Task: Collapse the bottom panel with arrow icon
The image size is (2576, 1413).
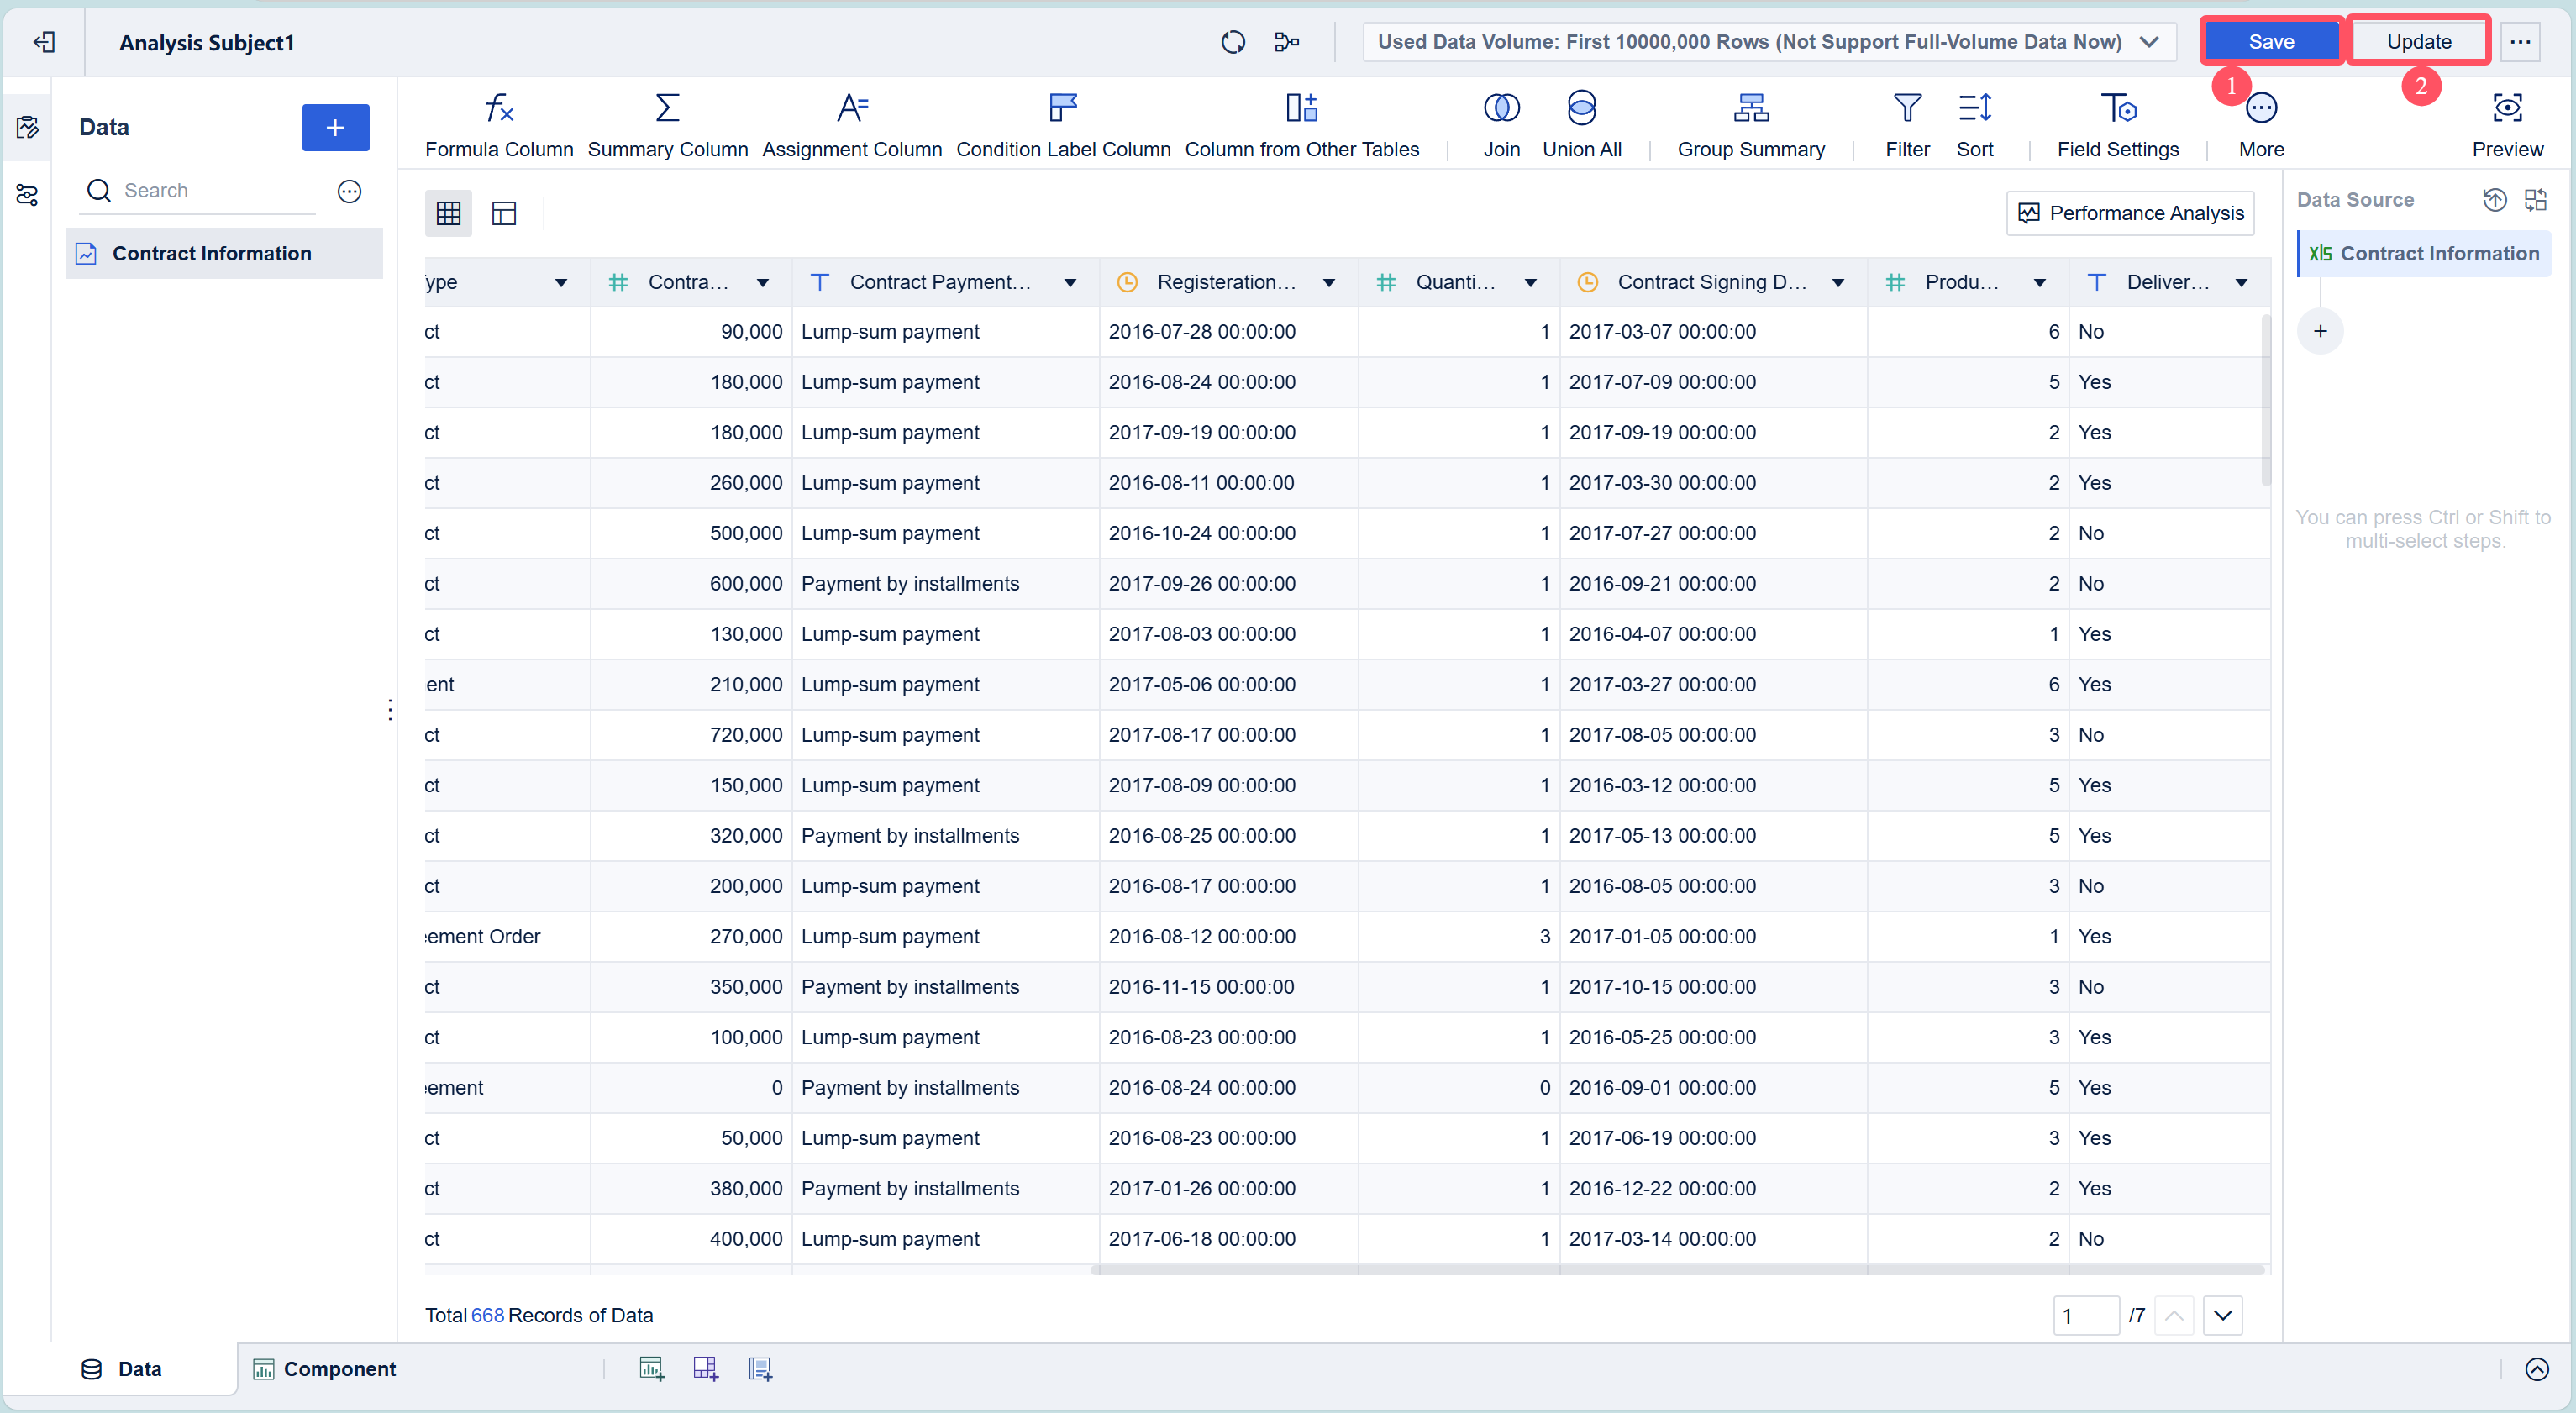Action: pos(2536,1369)
